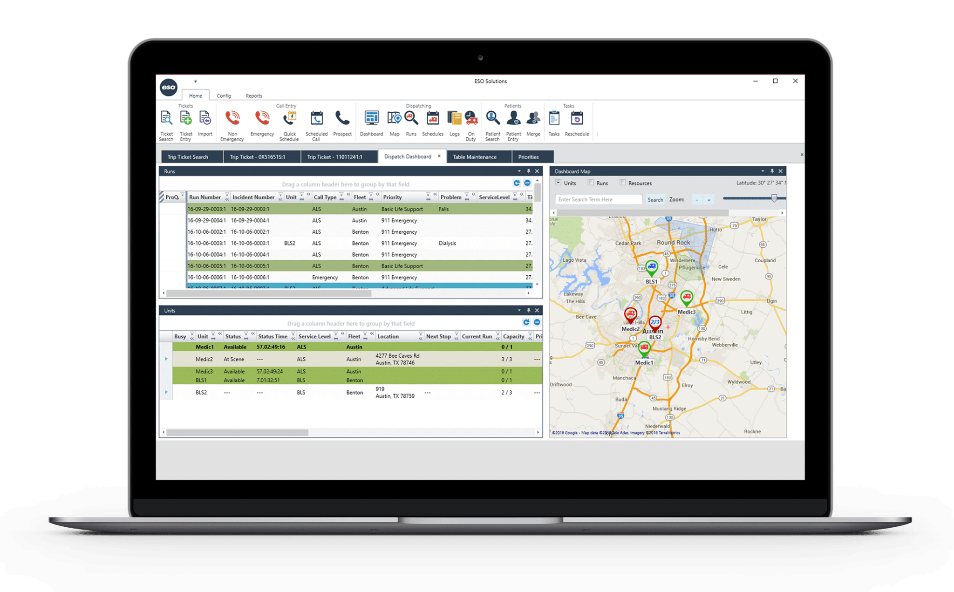Click the map Zoom plus button

(709, 199)
